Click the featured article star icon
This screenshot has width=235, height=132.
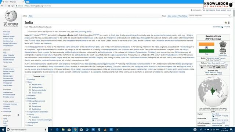coord(225,23)
